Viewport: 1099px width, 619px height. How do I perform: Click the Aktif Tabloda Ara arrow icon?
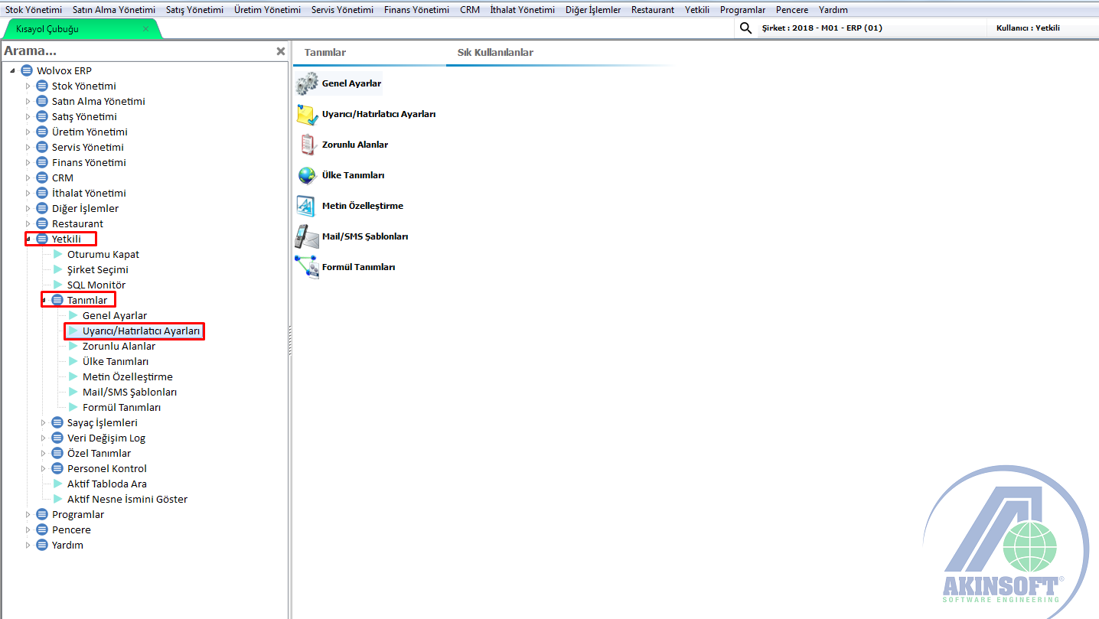pos(57,484)
